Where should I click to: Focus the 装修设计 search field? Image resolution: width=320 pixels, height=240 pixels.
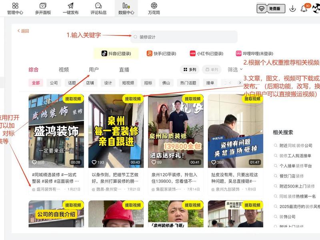184,37
